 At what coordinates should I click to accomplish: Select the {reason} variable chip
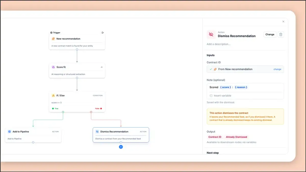tap(241, 87)
